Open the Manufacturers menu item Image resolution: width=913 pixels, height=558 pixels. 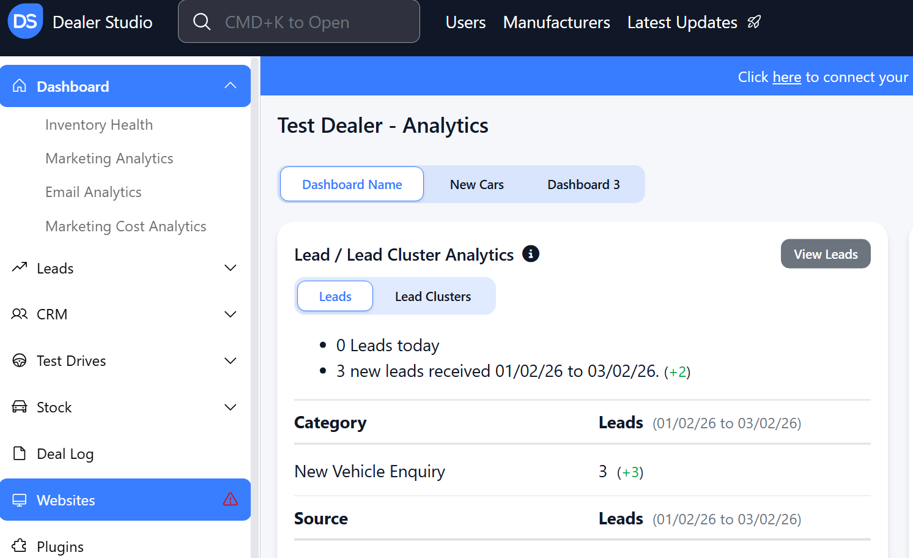point(556,23)
